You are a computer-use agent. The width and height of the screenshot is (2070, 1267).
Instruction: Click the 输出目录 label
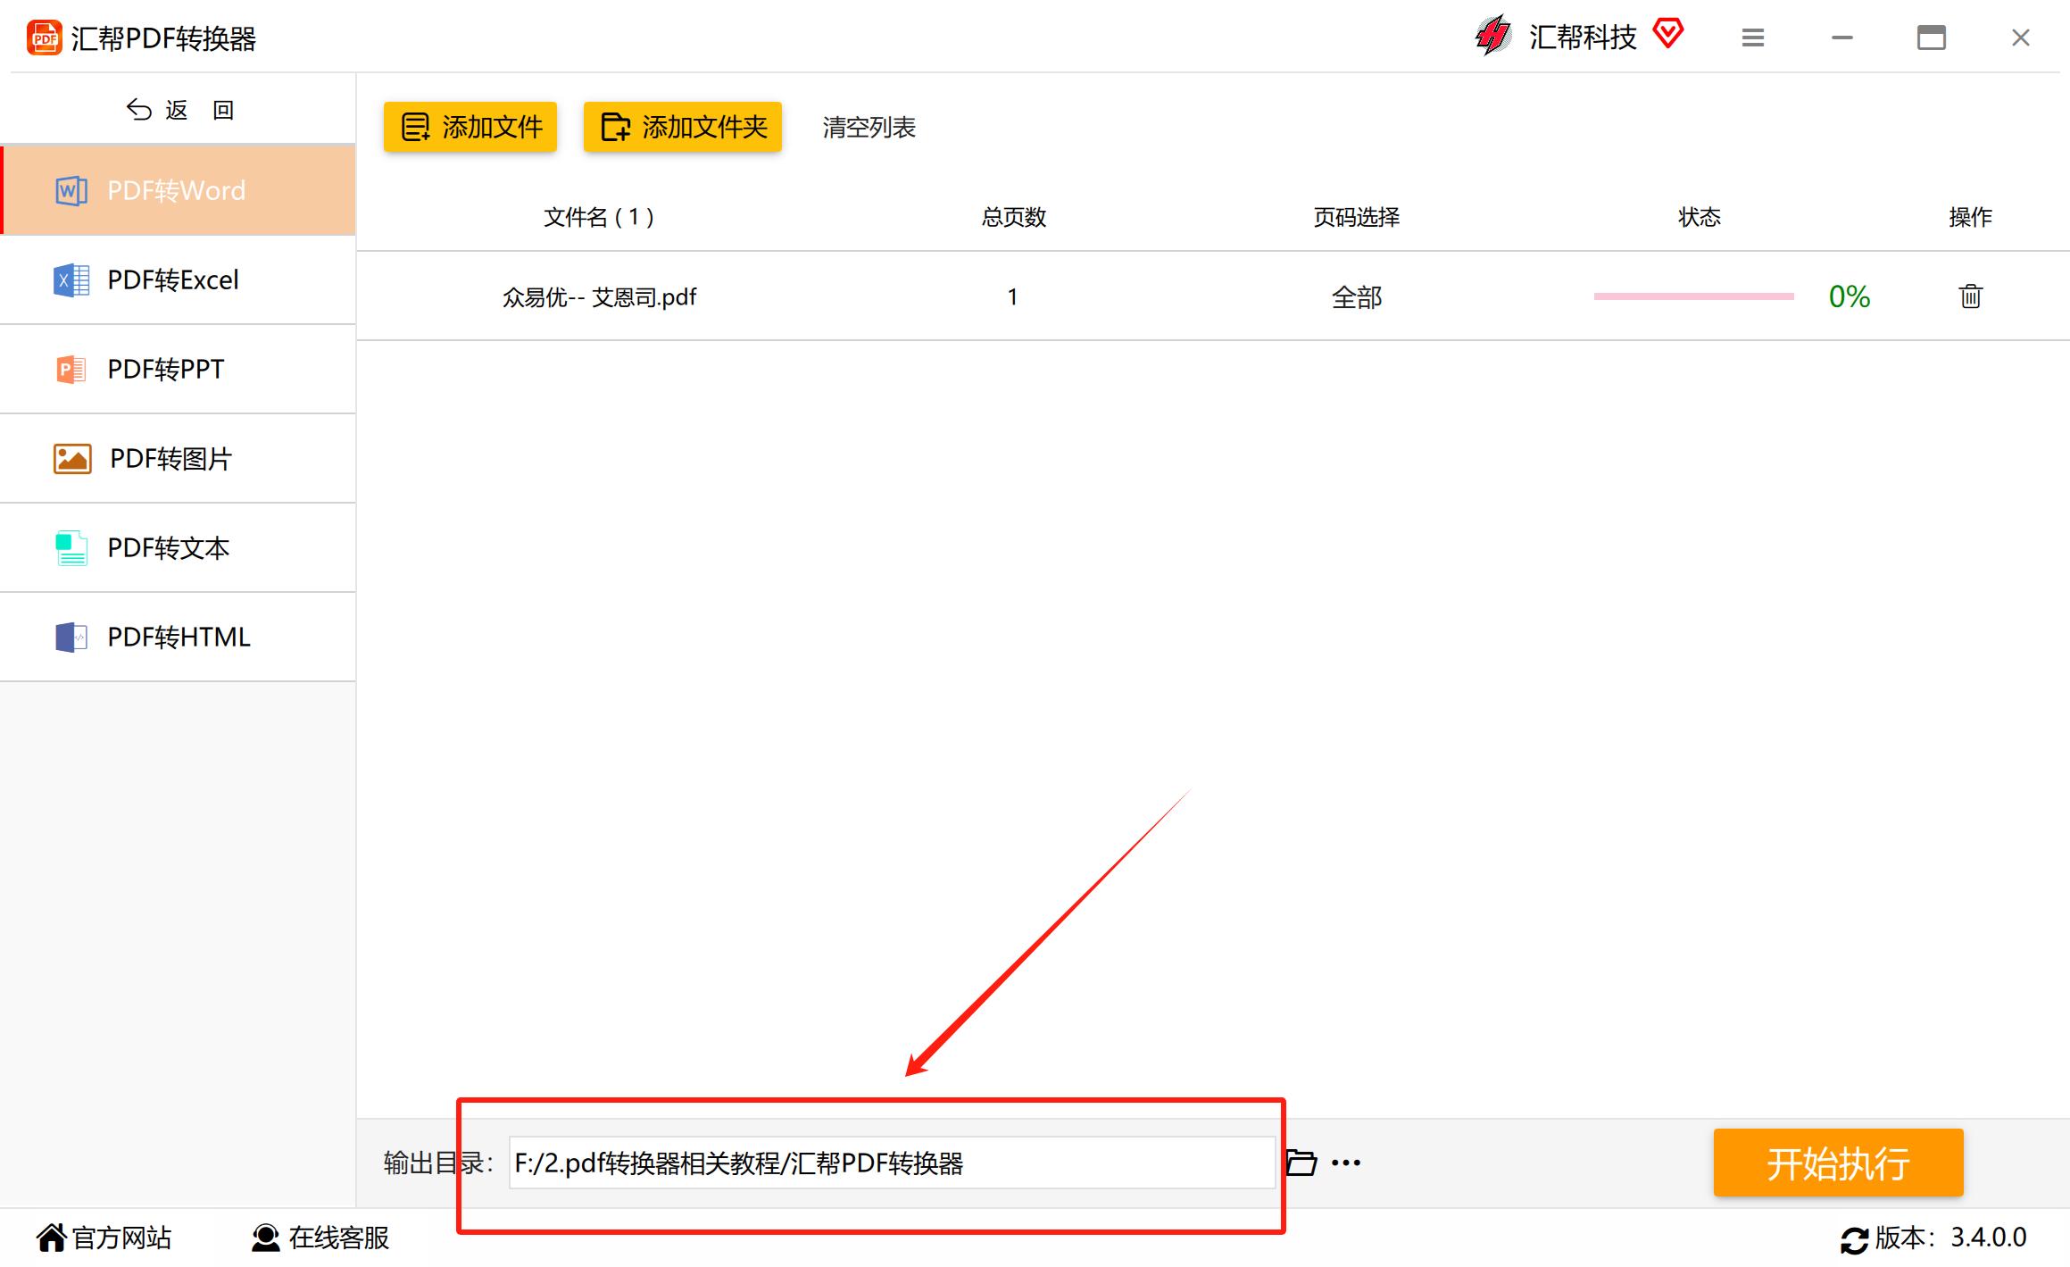tap(437, 1163)
